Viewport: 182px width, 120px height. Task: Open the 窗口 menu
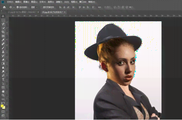(83, 2)
